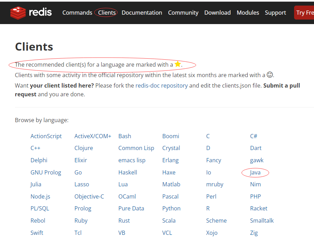314x246 pixels.
Task: Open the Zig language link
Action: (254, 233)
